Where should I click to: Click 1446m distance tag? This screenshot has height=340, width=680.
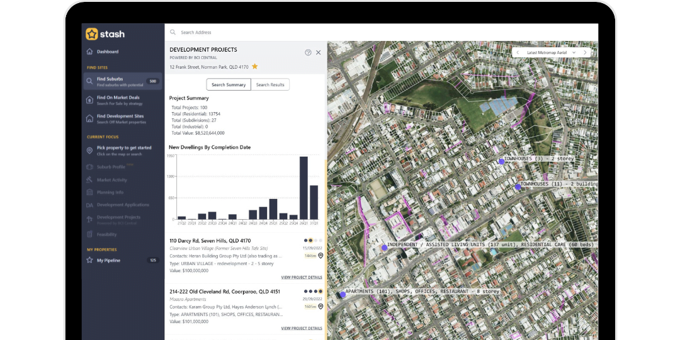pyautogui.click(x=310, y=256)
